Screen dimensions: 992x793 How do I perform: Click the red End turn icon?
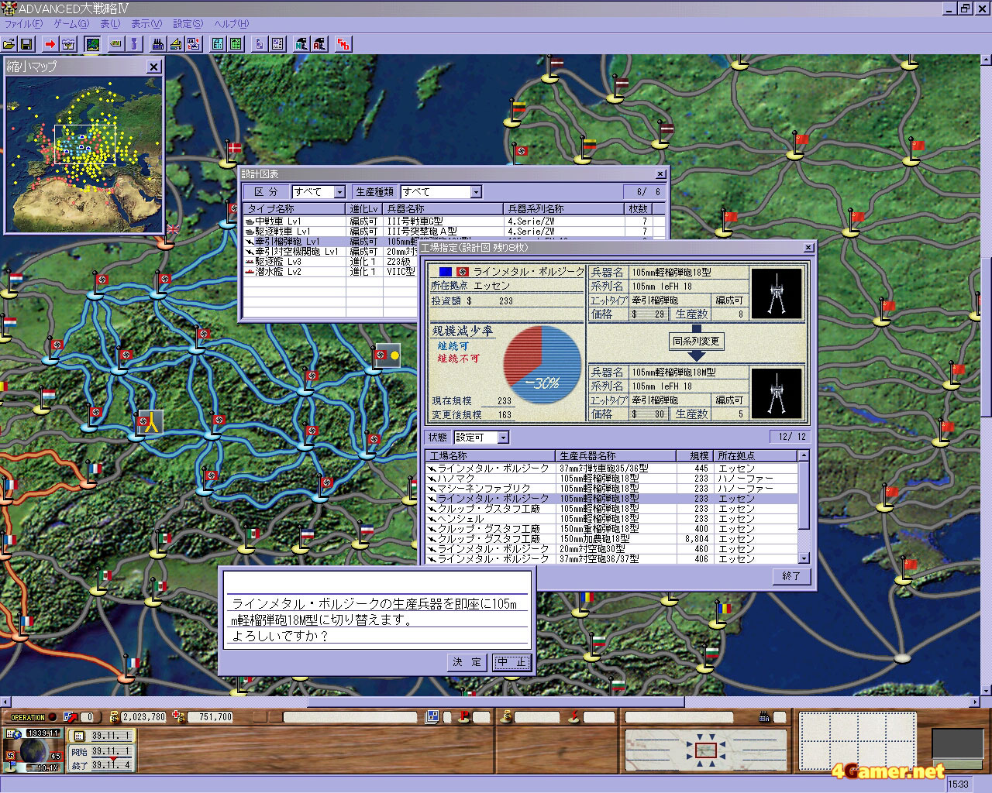343,43
